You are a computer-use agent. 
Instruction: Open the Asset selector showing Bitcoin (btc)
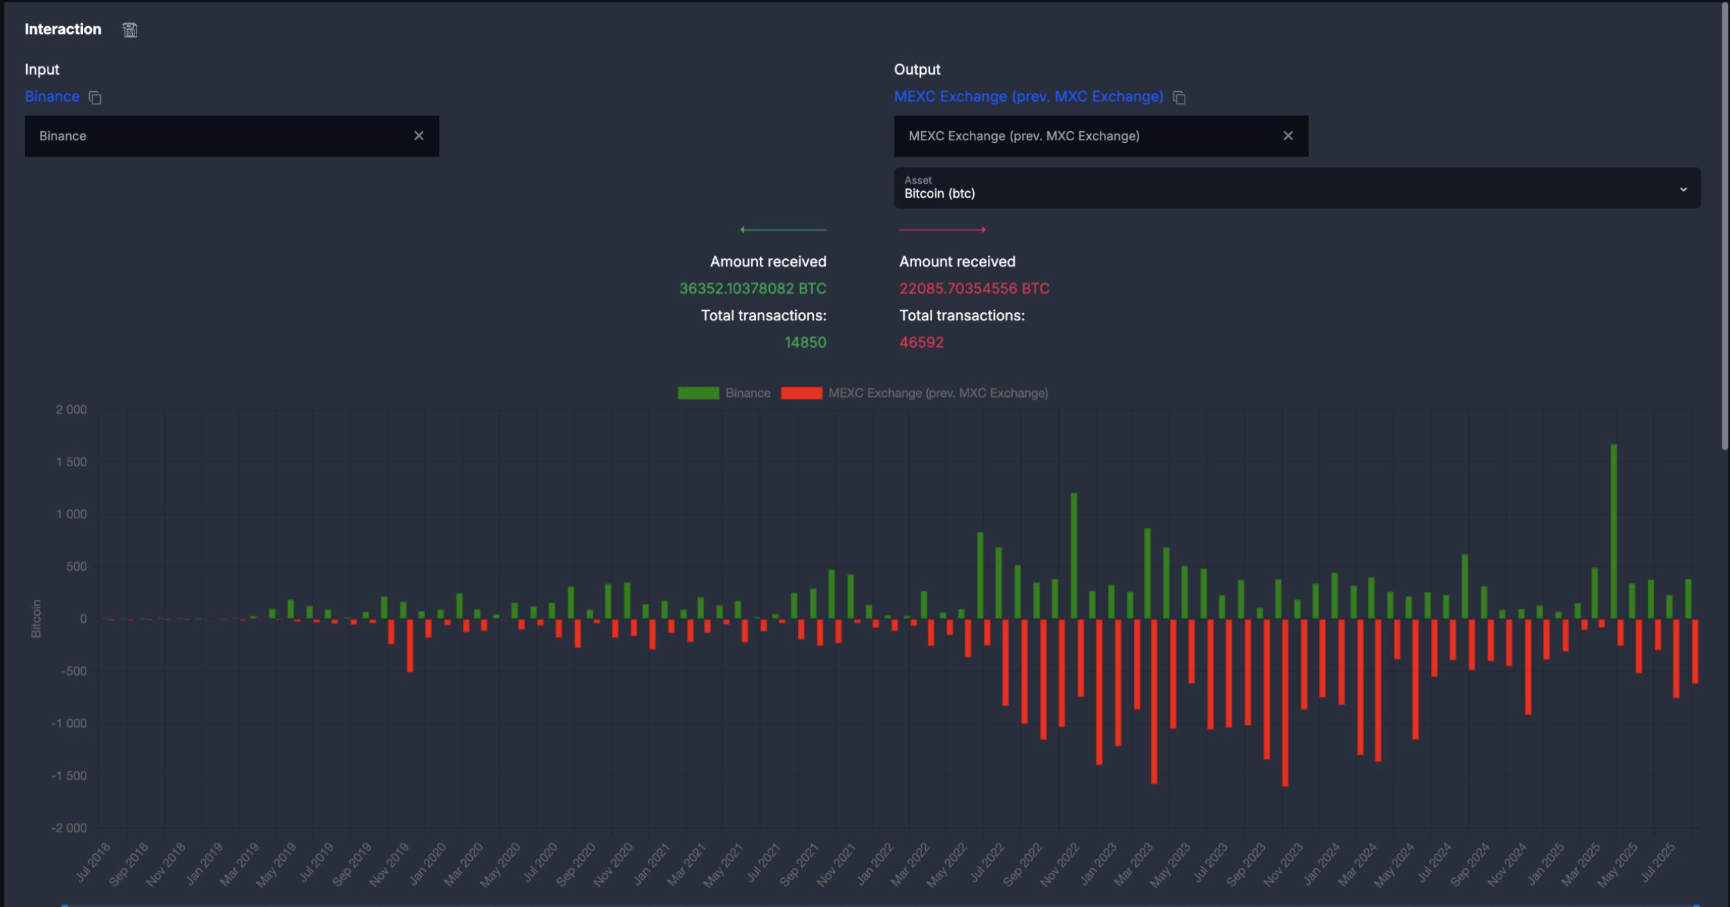pos(1296,188)
